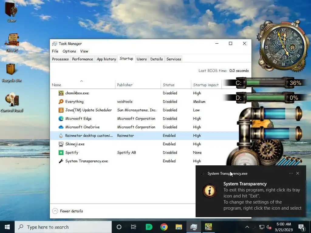Open the Options menu
Screen dimensions: 311x233
(69, 51)
